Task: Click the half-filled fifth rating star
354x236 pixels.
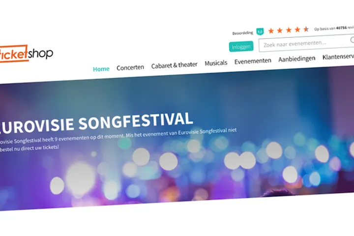Action: [306, 29]
